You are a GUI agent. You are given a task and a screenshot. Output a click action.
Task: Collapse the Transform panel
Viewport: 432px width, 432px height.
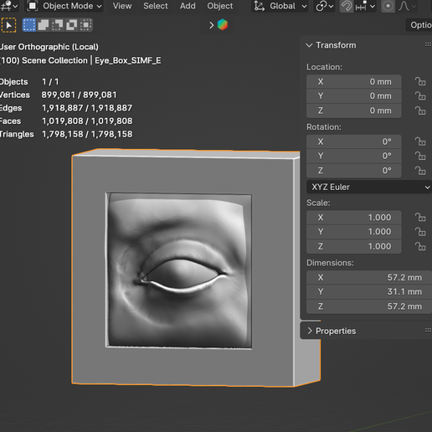309,45
